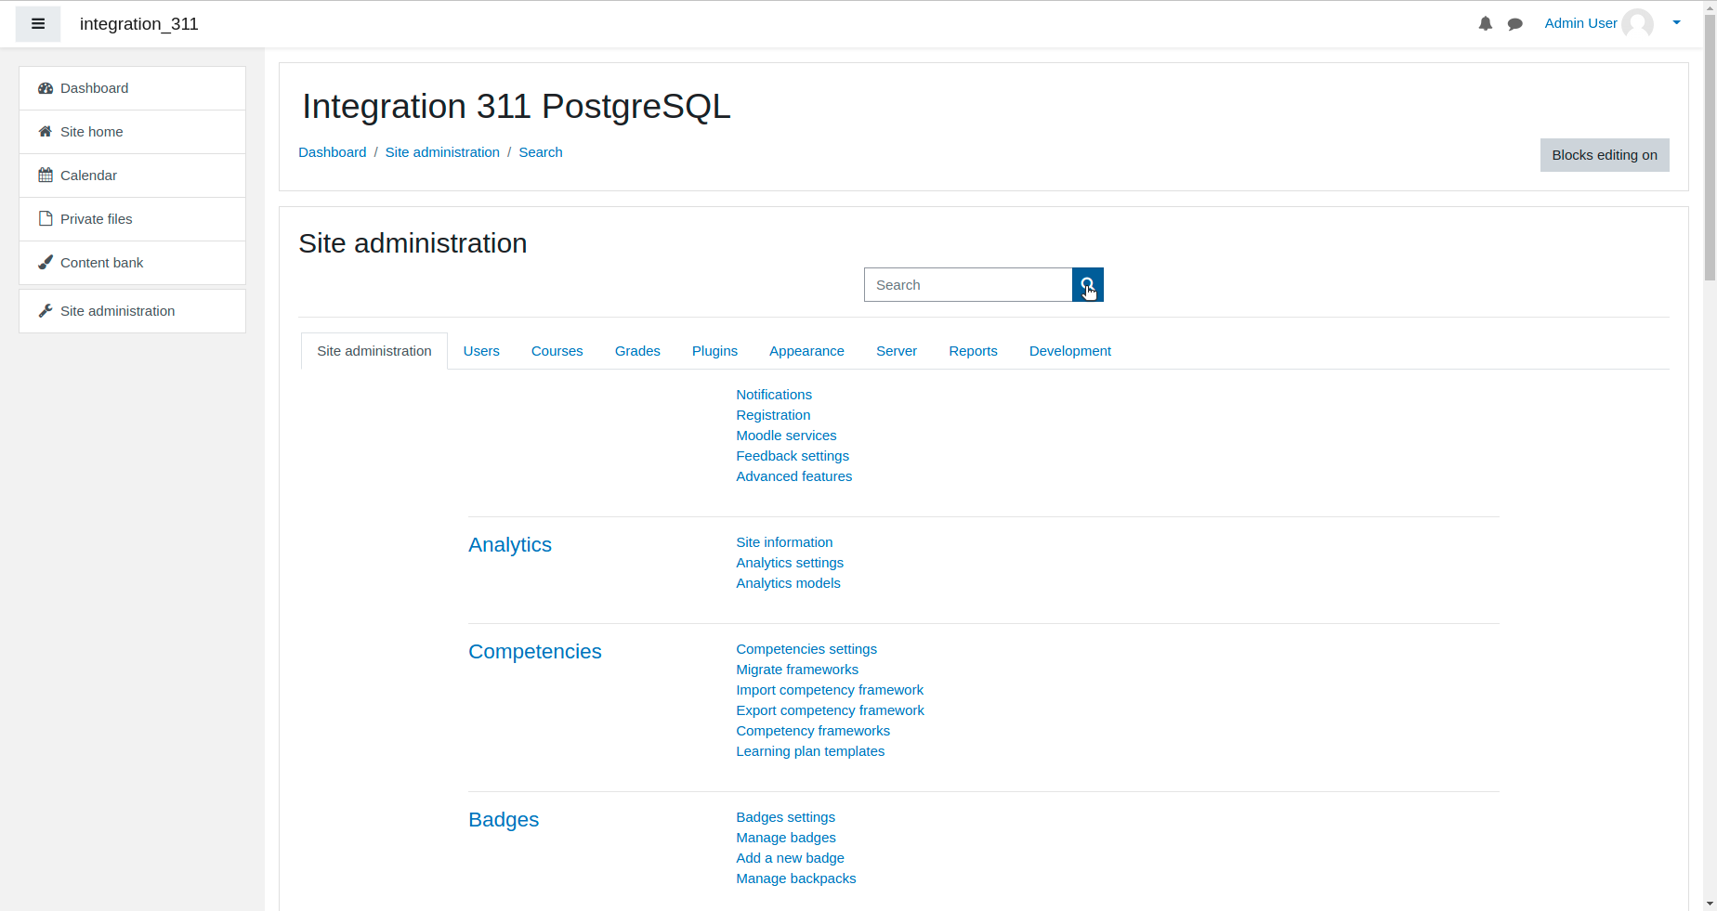Image resolution: width=1717 pixels, height=911 pixels.
Task: Follow the Site administration breadcrumb link
Action: pyautogui.click(x=442, y=152)
